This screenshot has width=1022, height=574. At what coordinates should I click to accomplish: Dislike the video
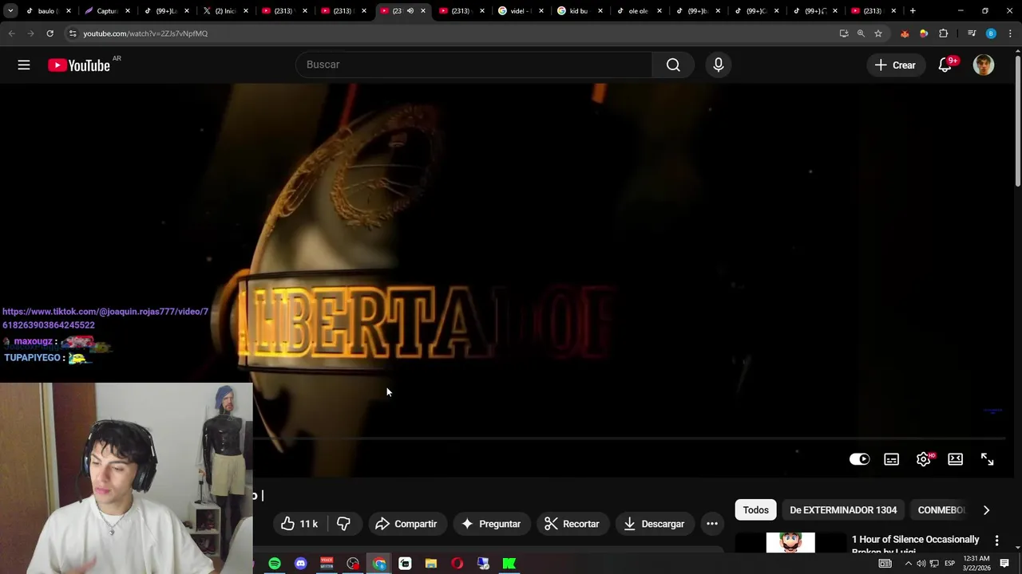pyautogui.click(x=343, y=524)
